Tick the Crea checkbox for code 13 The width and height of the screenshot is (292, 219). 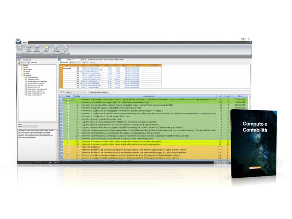68,147
